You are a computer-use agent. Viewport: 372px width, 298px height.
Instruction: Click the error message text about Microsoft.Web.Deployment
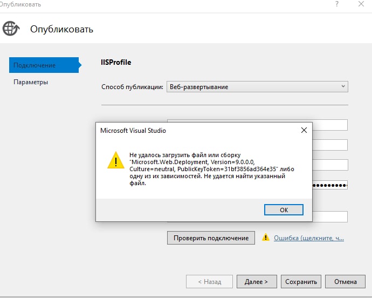[x=212, y=169]
